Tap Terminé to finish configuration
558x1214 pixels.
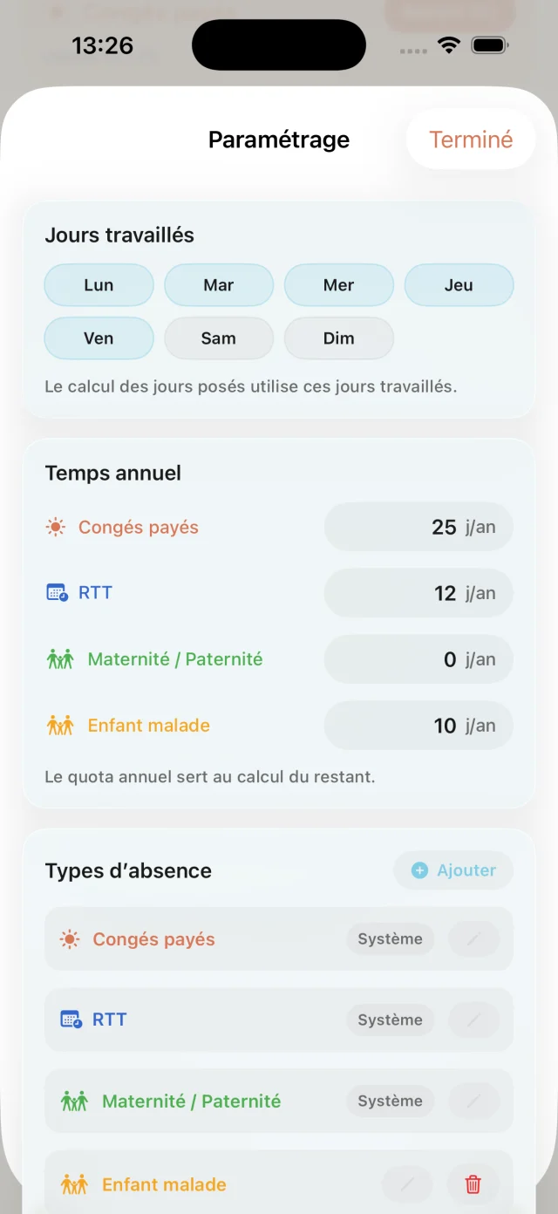470,139
